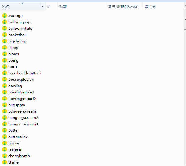186x166 pixels.
Task: Click the bugspray file icon
Action: 5,105
